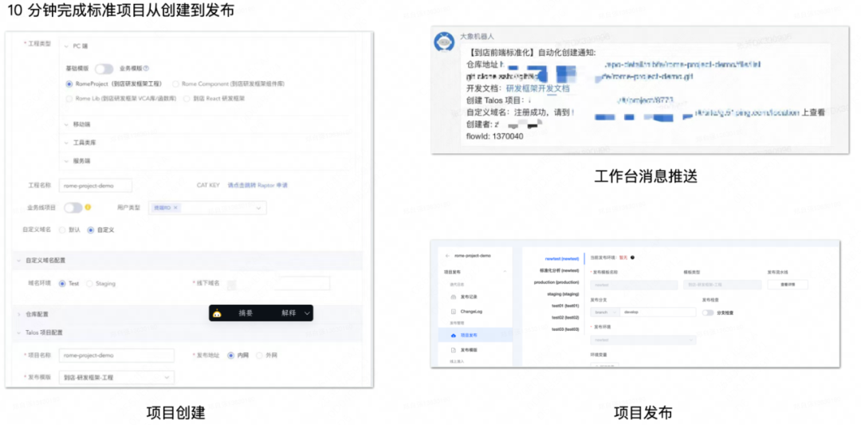The height and width of the screenshot is (425, 861).
Task: Click the black dot icon after 当前发布环境
Action: (633, 257)
